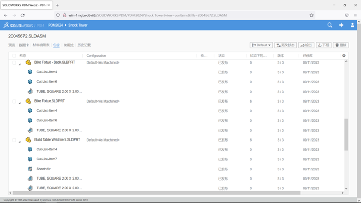
Task: Select the Bike Fixtue - Back.SLDPRT file name
Action: (55, 62)
